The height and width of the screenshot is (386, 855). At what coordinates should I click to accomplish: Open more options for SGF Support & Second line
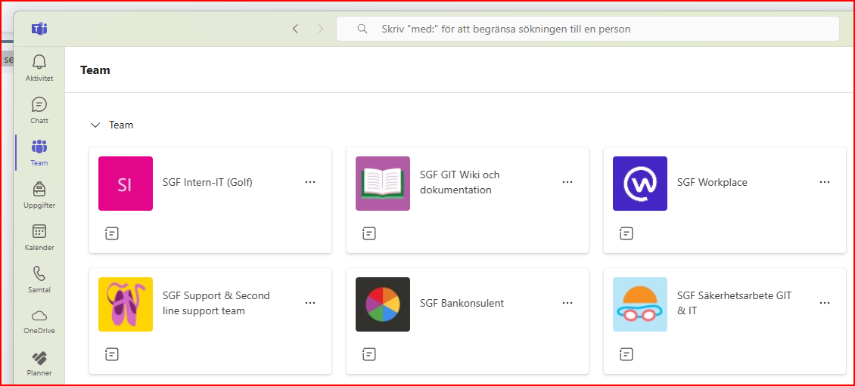(x=310, y=303)
